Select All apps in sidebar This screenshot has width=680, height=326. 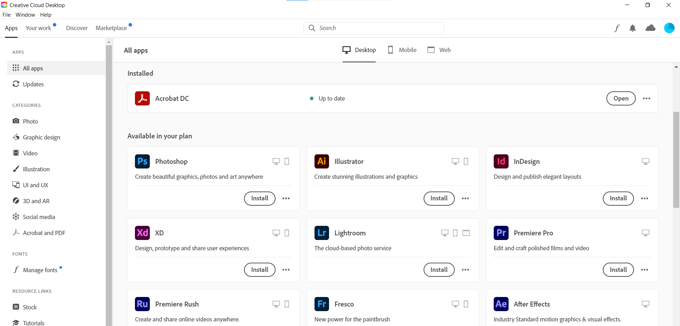pyautogui.click(x=56, y=68)
